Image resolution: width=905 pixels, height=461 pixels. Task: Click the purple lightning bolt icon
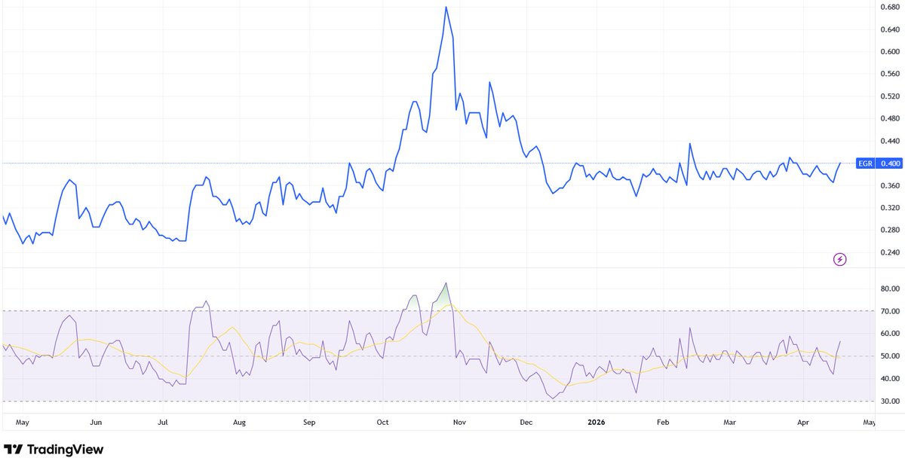(x=840, y=259)
